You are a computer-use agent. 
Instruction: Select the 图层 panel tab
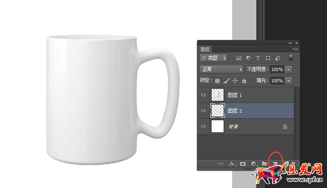click(205, 50)
